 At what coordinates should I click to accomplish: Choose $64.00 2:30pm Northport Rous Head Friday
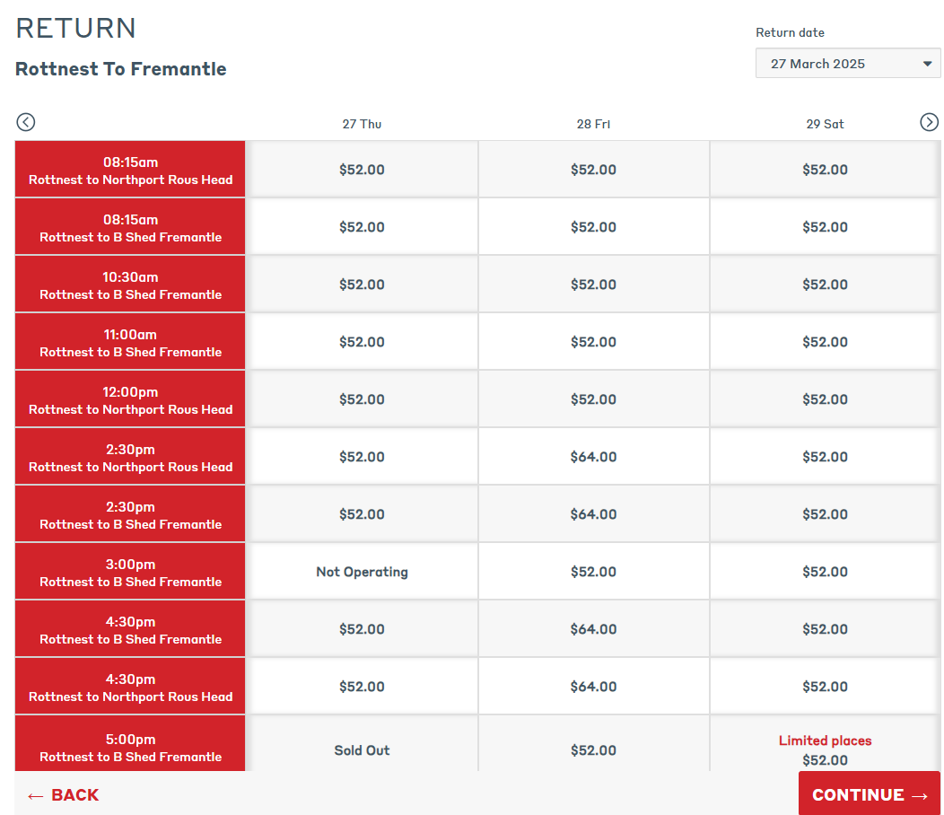[594, 457]
